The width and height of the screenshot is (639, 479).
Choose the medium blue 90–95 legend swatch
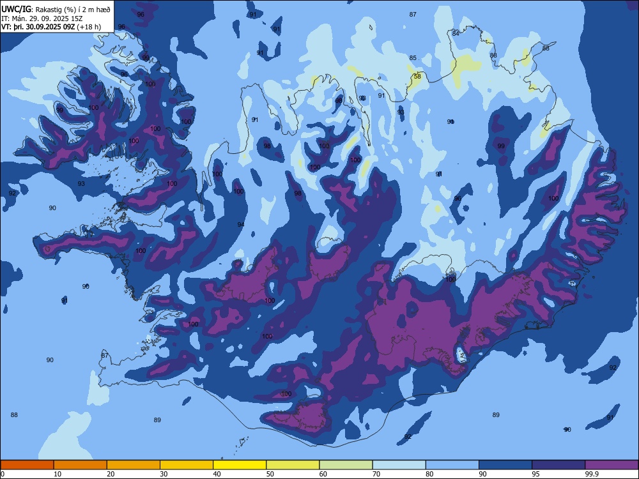pyautogui.click(x=505, y=465)
